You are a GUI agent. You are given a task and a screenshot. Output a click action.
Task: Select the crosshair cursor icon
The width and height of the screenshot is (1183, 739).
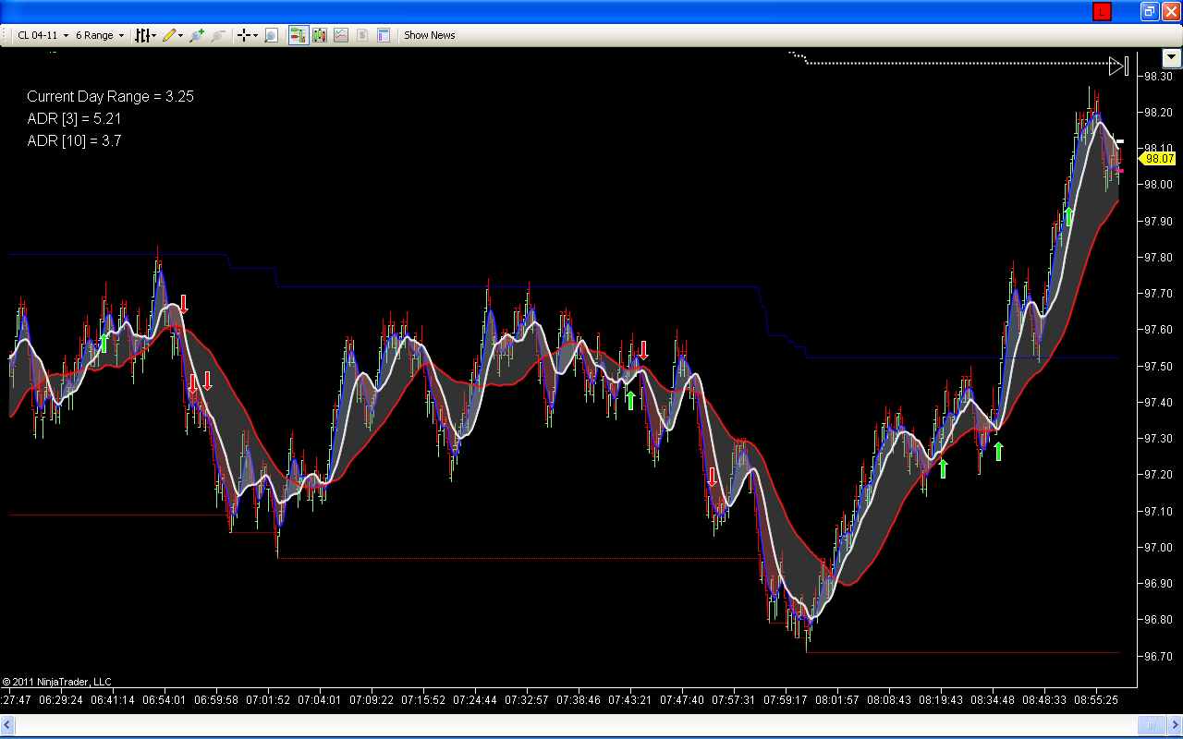tap(244, 35)
